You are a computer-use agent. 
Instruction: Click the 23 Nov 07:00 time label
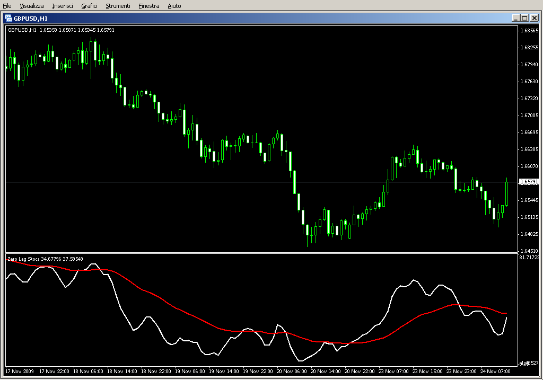pos(393,371)
